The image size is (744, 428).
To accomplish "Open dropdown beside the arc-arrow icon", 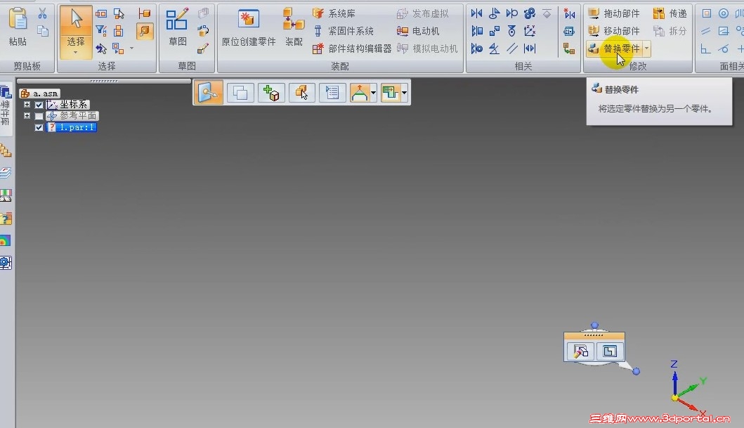I will tap(374, 93).
